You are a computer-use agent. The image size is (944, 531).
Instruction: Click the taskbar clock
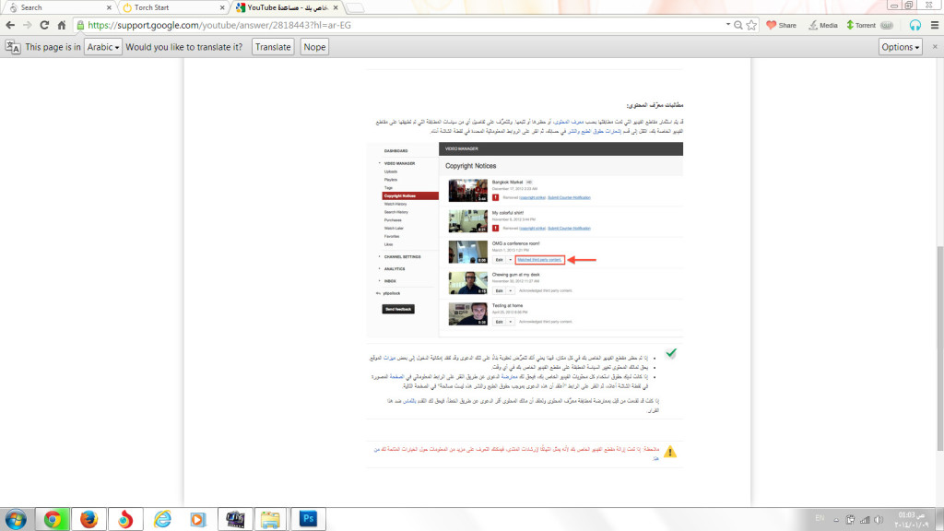tap(912, 520)
